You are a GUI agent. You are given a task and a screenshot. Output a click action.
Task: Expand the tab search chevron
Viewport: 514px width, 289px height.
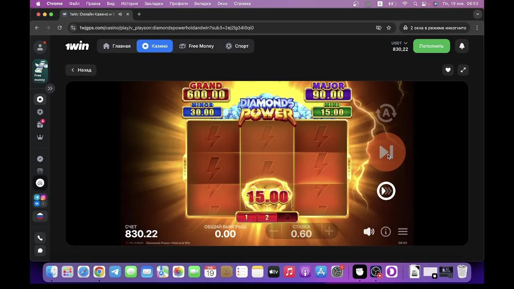[x=477, y=14]
